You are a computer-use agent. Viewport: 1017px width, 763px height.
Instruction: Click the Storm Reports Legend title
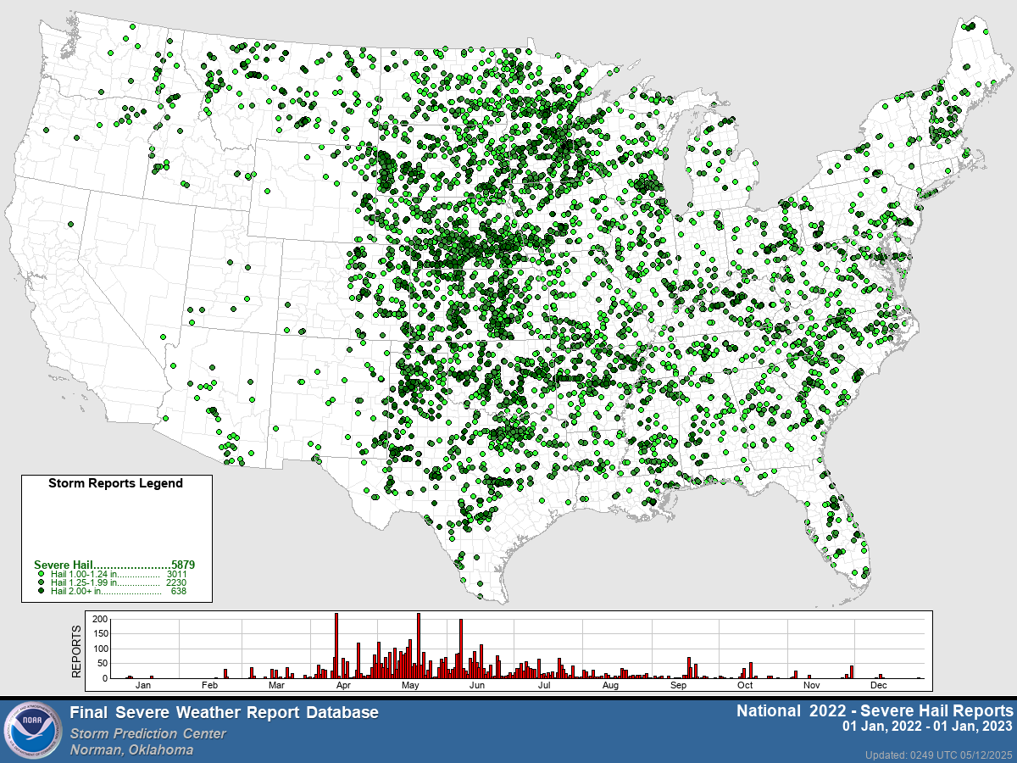point(115,483)
